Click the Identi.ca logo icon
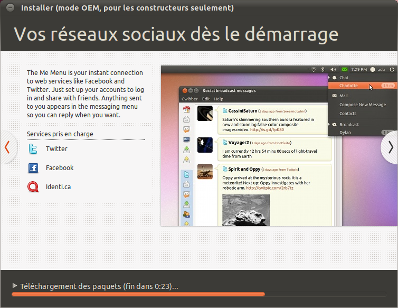This screenshot has width=398, height=308. pos(33,187)
